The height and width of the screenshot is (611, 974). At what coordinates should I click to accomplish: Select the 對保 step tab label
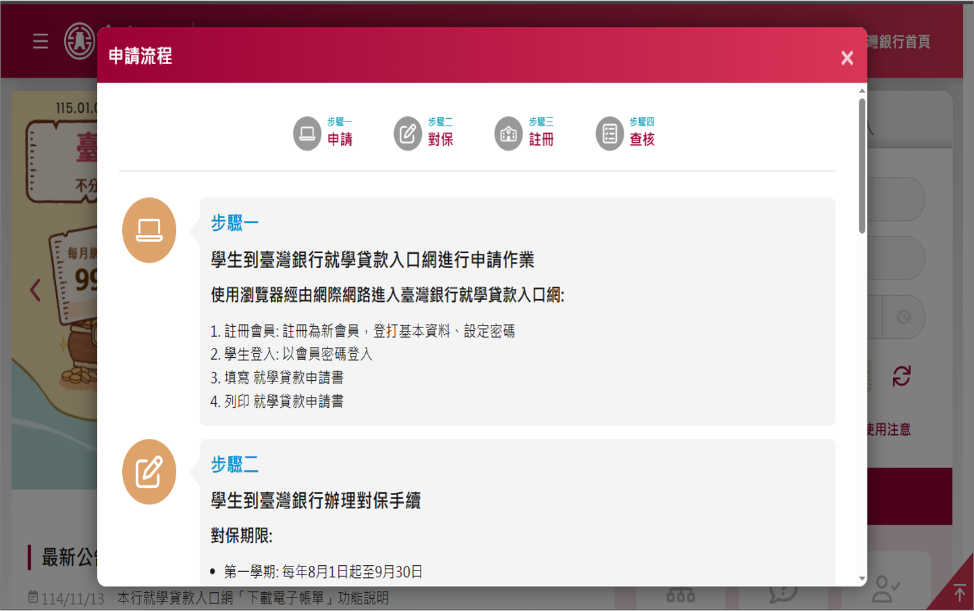441,139
